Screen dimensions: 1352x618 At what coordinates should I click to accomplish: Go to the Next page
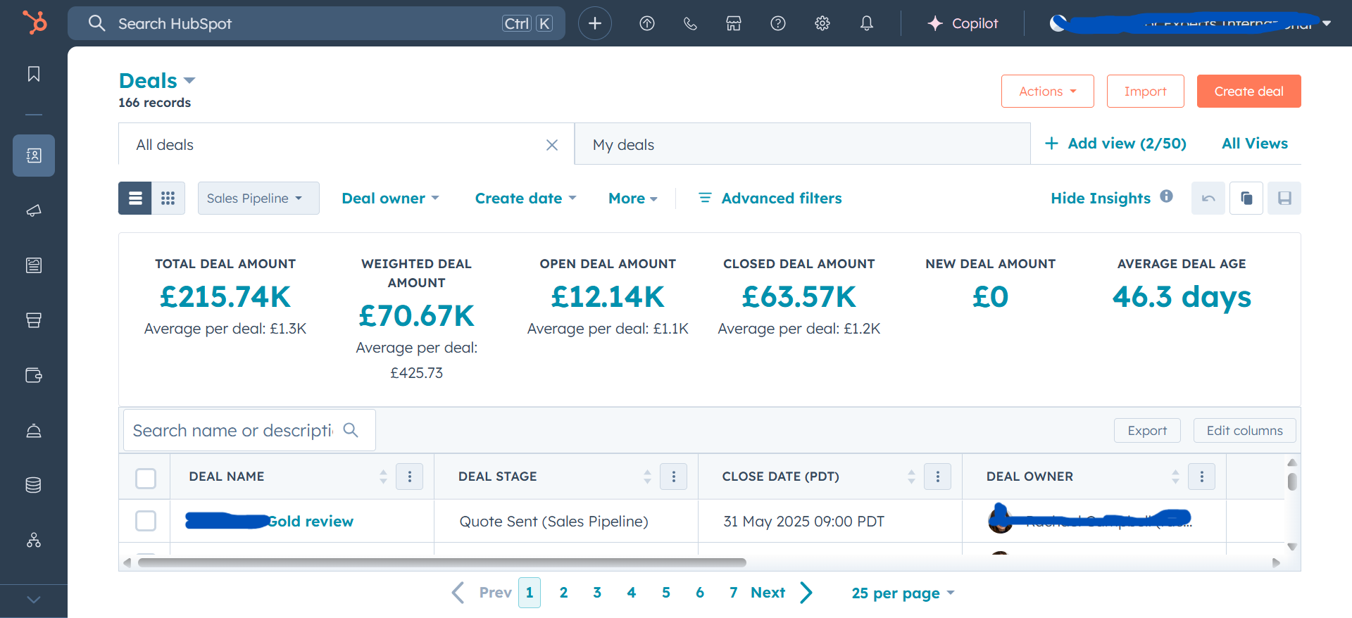click(782, 593)
